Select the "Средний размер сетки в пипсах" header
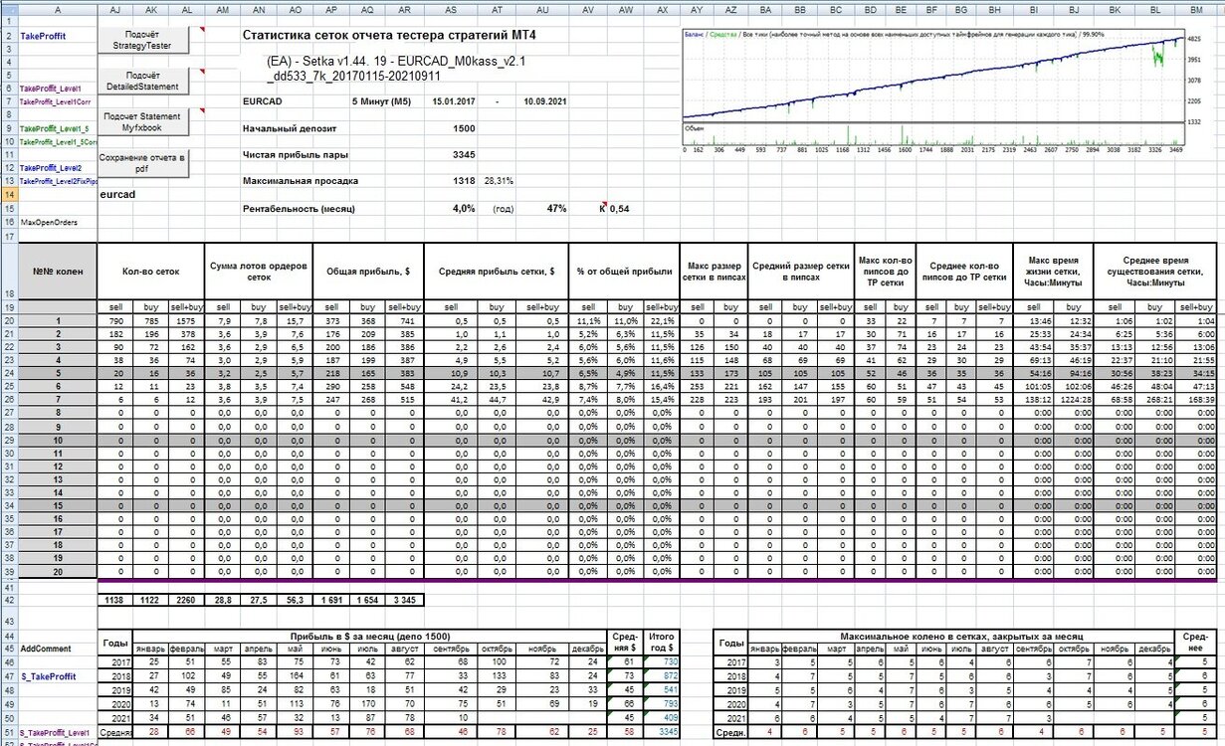Viewport: 1225px width, 746px height. click(x=800, y=270)
